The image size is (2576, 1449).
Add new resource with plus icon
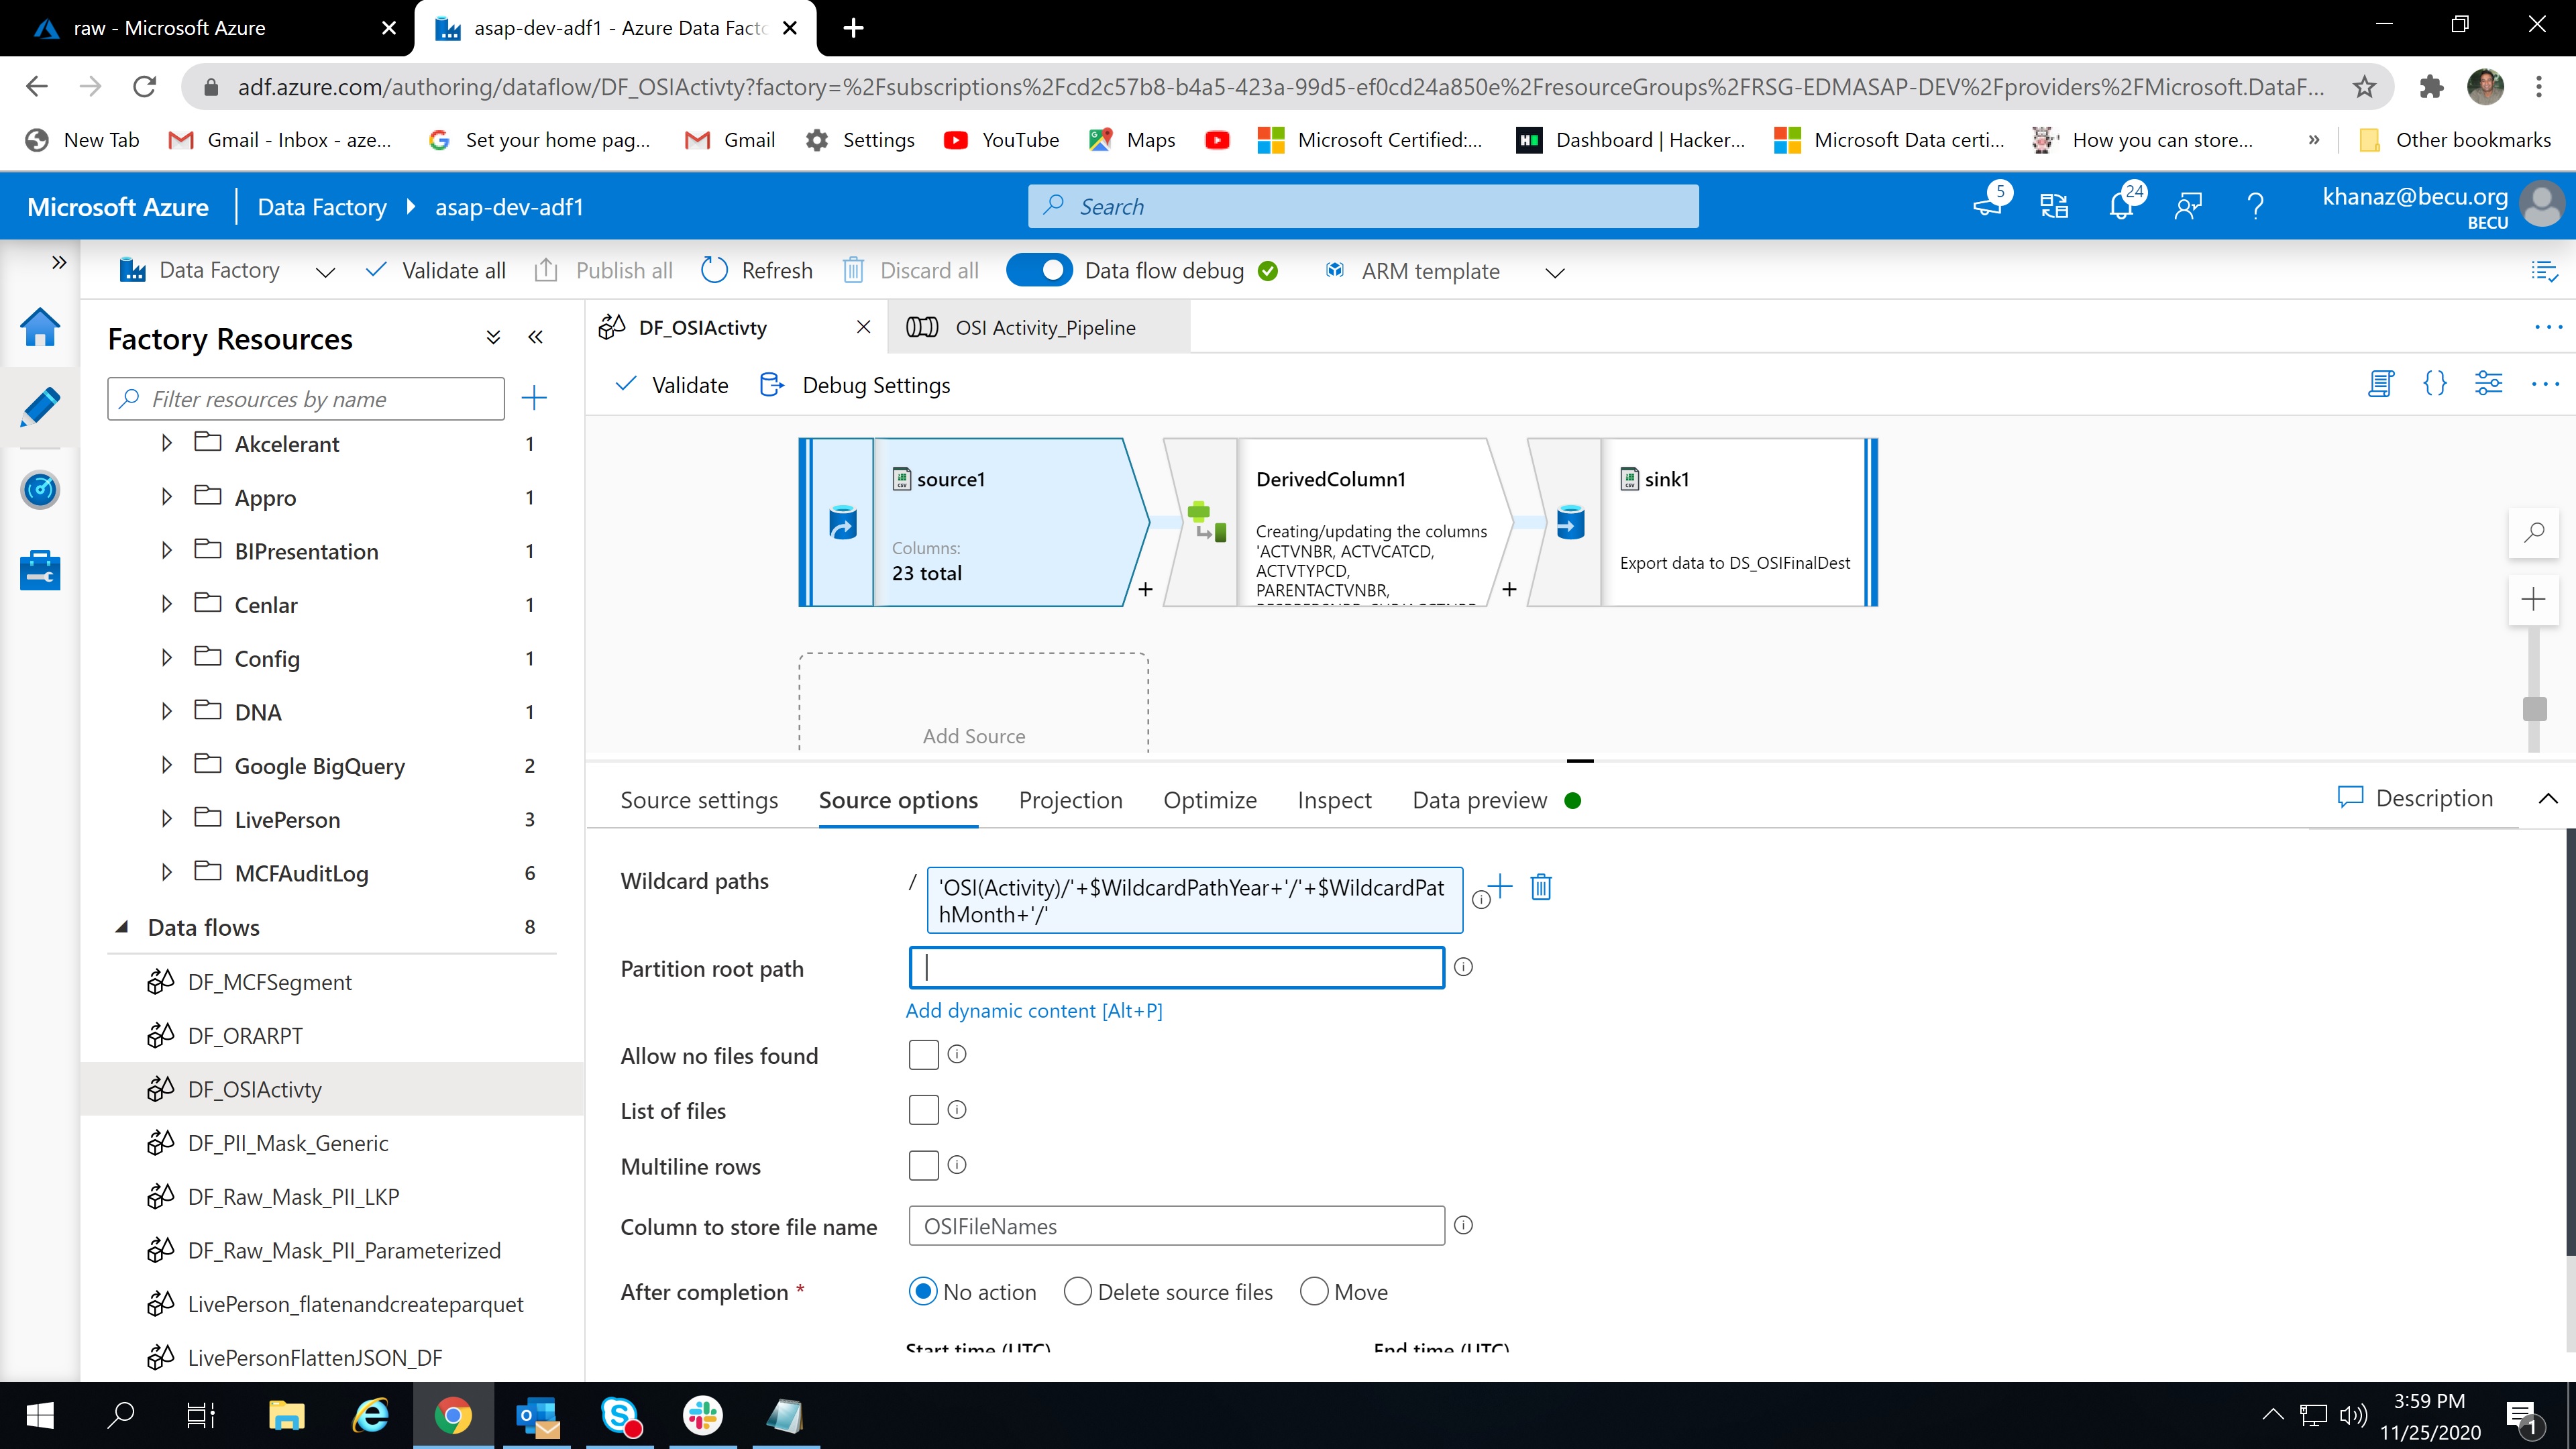pos(534,398)
